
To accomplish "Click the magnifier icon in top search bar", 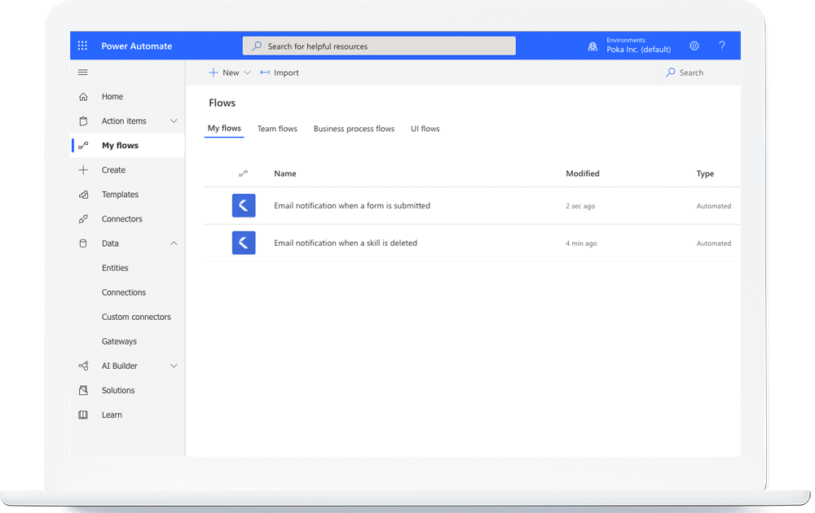I will coord(257,46).
